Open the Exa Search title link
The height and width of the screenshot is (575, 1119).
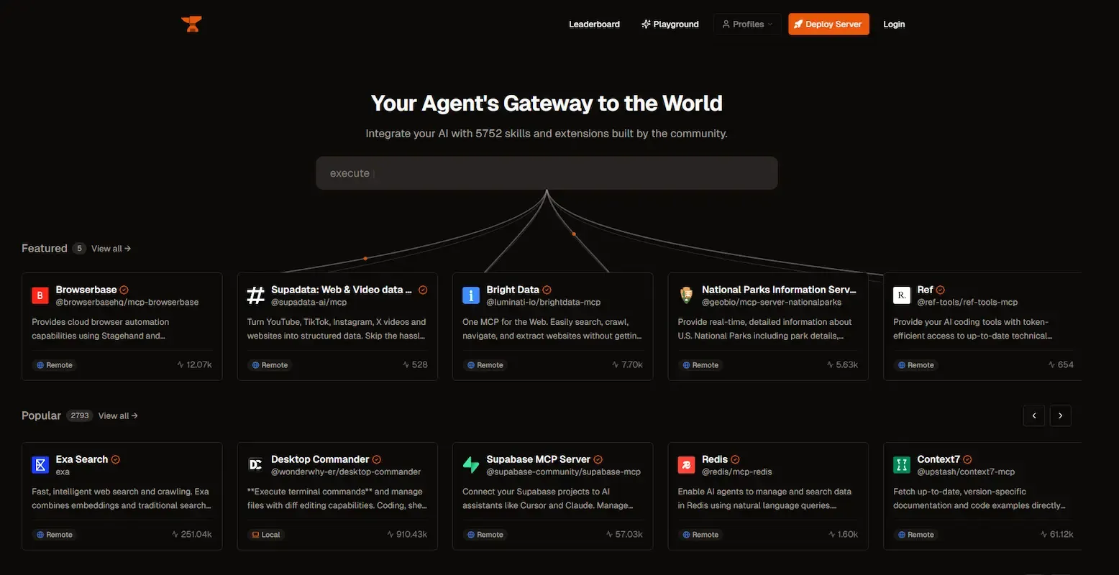point(82,459)
